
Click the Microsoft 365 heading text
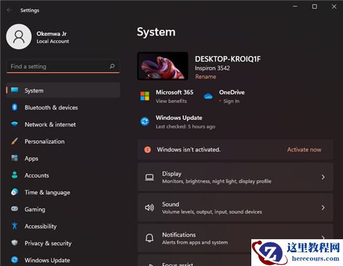pos(175,92)
